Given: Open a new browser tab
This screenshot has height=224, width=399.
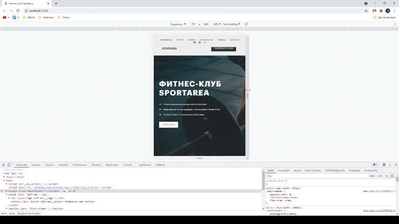Looking at the screenshot, I should coord(56,4).
